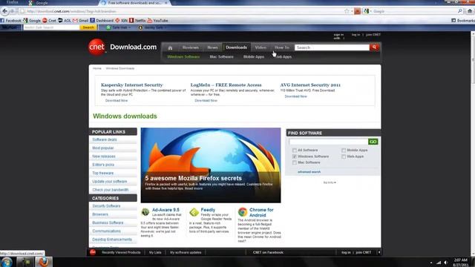Close the Free software downloads tab
Screen dimensions: 475x267
click(166, 3)
